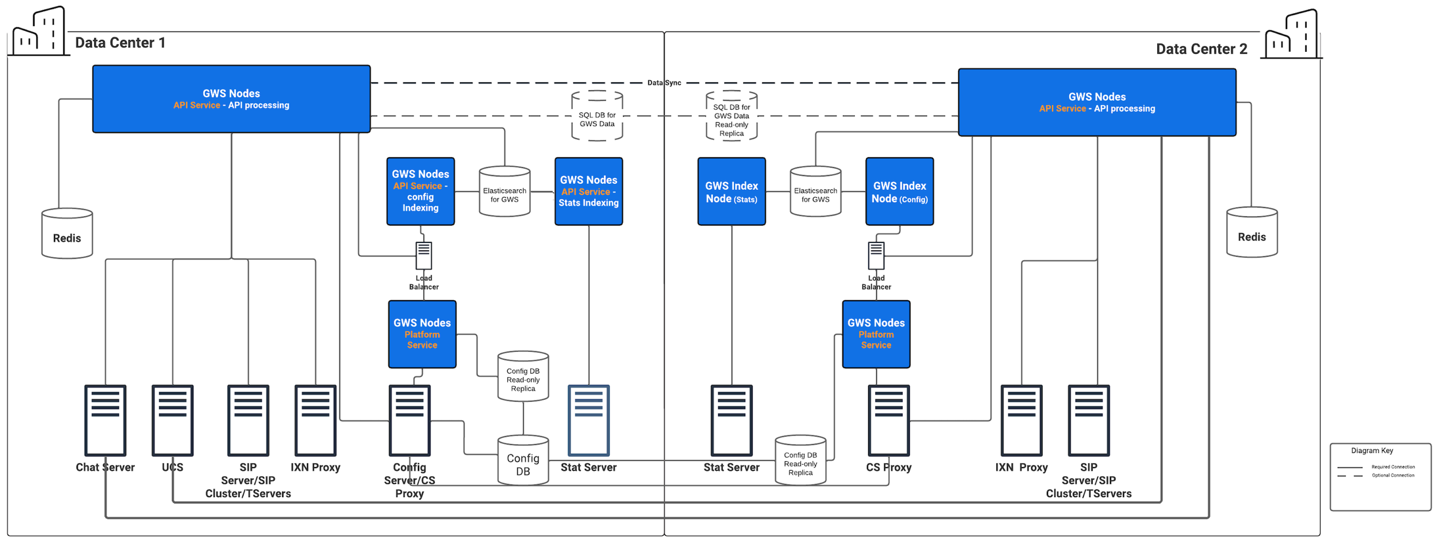This screenshot has height=549, width=1439.
Task: Select the GWS Index Node (Stats) box
Action: click(731, 191)
